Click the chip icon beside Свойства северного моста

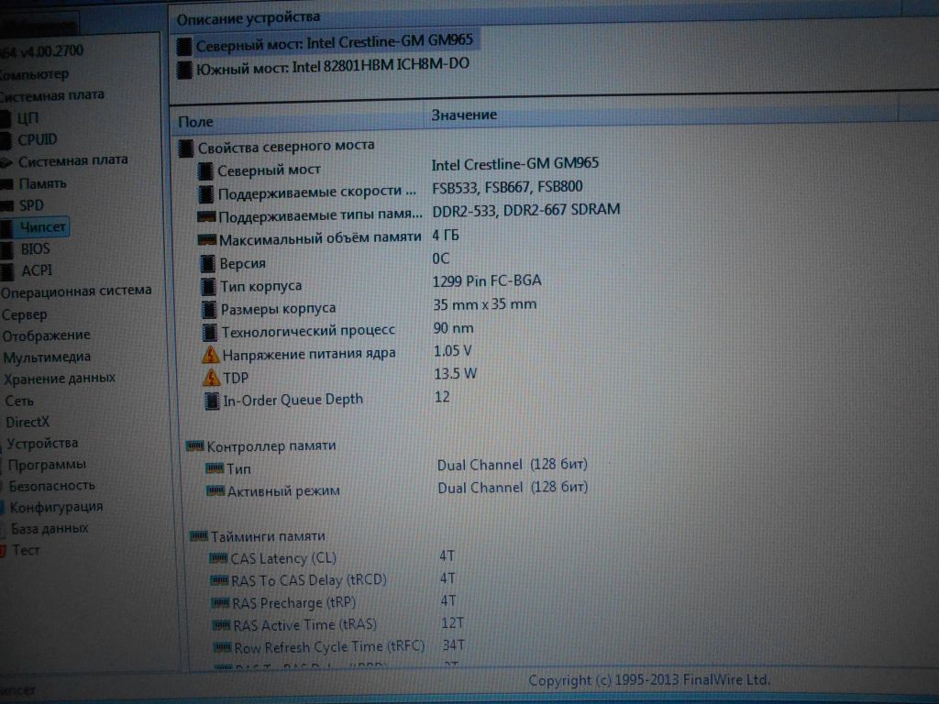point(186,148)
